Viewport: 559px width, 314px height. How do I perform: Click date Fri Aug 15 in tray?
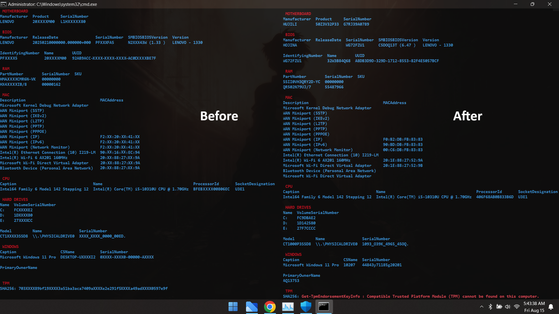(534, 310)
